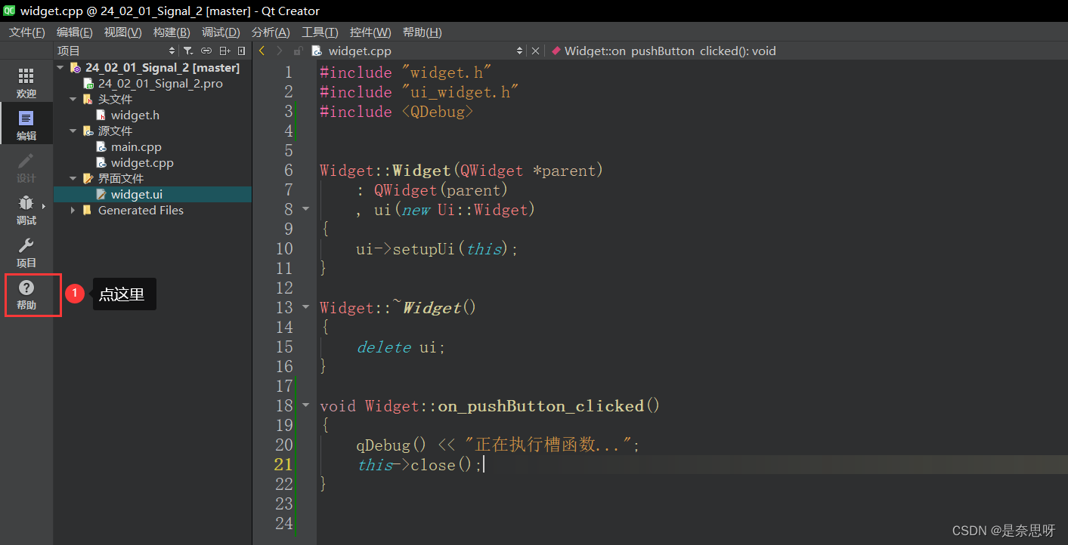1068x545 pixels.
Task: Switch to 编辑 (Edit) mode
Action: point(26,125)
